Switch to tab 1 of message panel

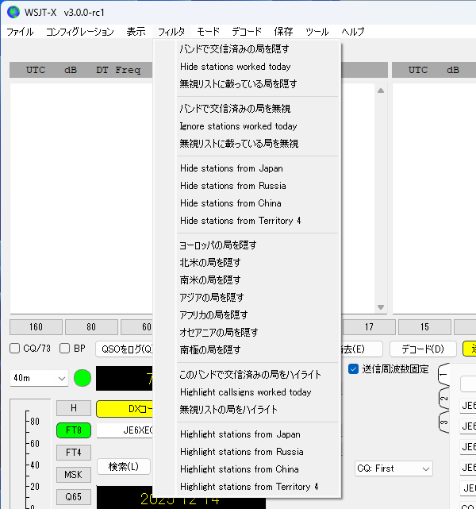tap(444, 375)
